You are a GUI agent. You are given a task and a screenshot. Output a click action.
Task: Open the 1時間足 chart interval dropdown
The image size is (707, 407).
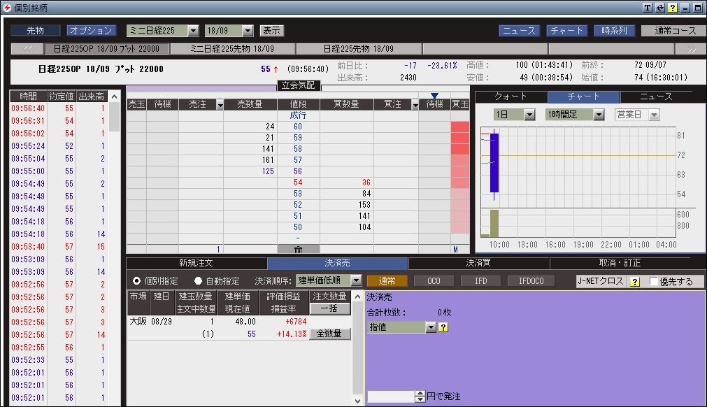pyautogui.click(x=599, y=115)
